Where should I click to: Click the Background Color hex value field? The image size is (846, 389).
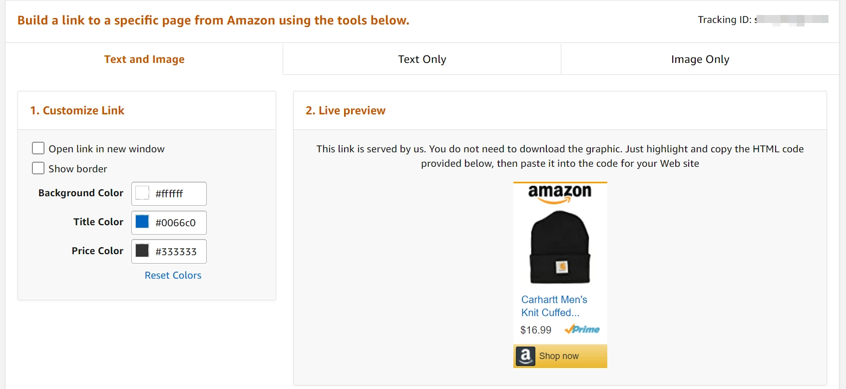tap(169, 194)
